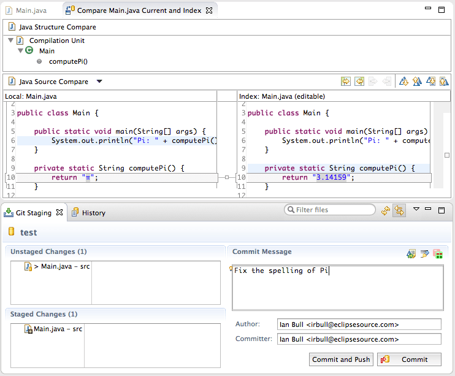Open the Java Source Compare dropdown
This screenshot has height=376, width=455.
[x=99, y=82]
